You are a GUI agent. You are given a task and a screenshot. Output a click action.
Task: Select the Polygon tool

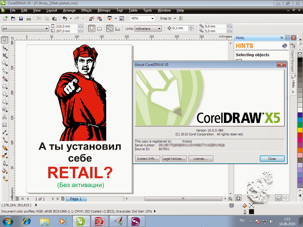(x=4, y=102)
